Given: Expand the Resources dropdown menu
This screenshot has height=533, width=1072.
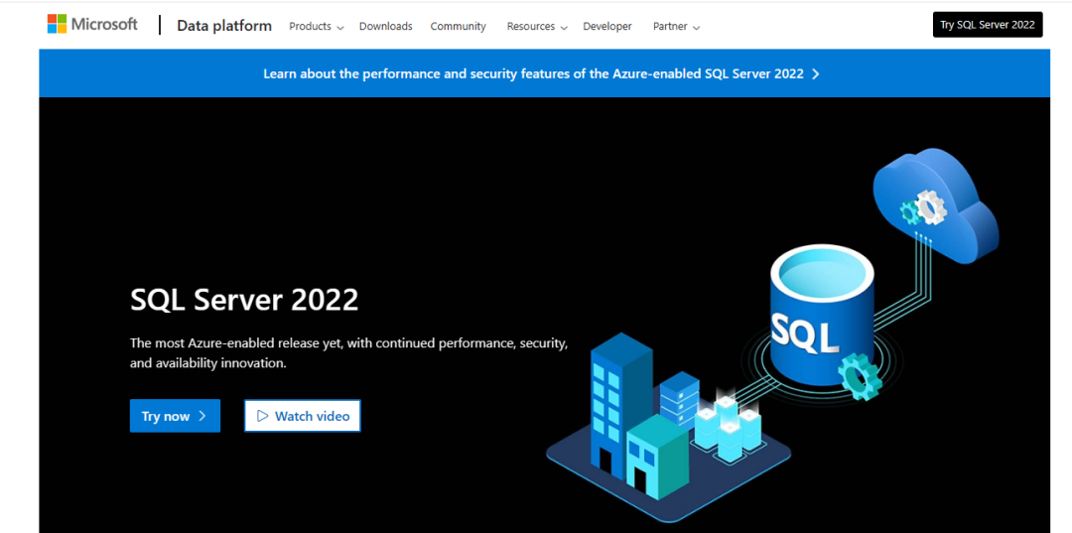Looking at the screenshot, I should click(536, 27).
